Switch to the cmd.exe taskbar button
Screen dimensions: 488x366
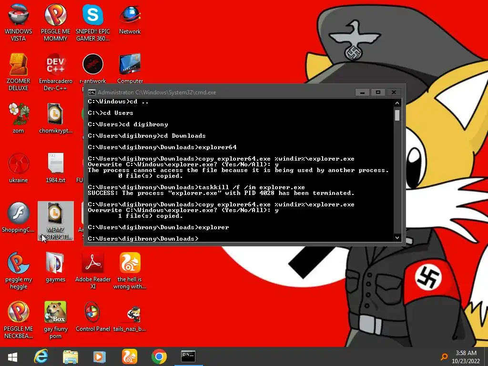[188, 356]
